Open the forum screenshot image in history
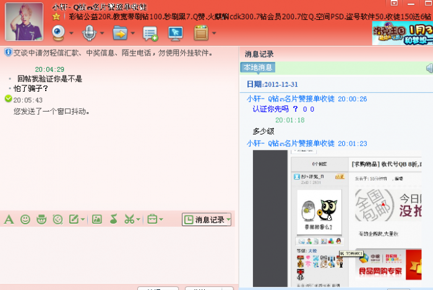Image resolution: width=433 pixels, height=290 pixels. (x=337, y=219)
